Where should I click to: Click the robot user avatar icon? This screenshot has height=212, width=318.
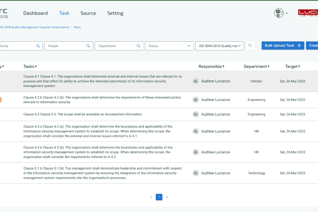pos(279,13)
